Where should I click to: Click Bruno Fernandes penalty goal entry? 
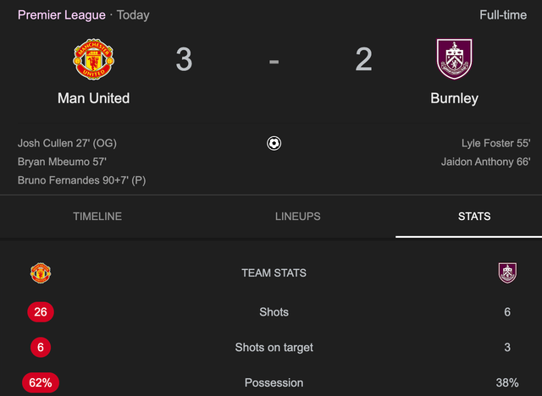[81, 180]
